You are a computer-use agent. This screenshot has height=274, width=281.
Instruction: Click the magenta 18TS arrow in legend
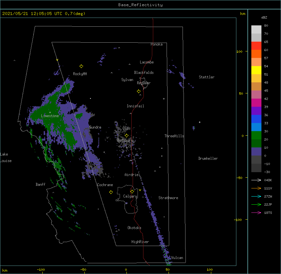tap(256, 212)
